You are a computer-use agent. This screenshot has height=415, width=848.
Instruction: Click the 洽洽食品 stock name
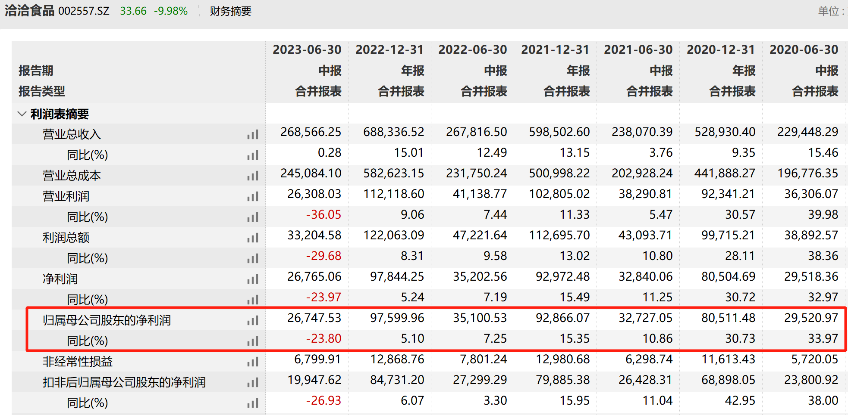pyautogui.click(x=29, y=11)
